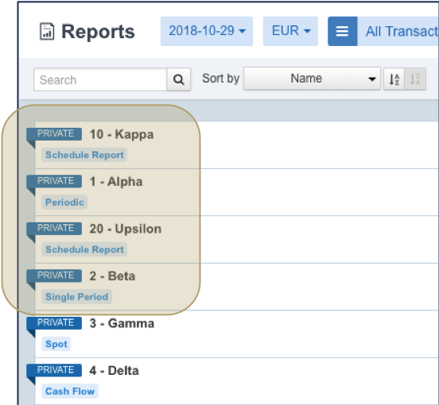This screenshot has width=439, height=405.
Task: Open the 2 - Beta report
Action: 112,276
